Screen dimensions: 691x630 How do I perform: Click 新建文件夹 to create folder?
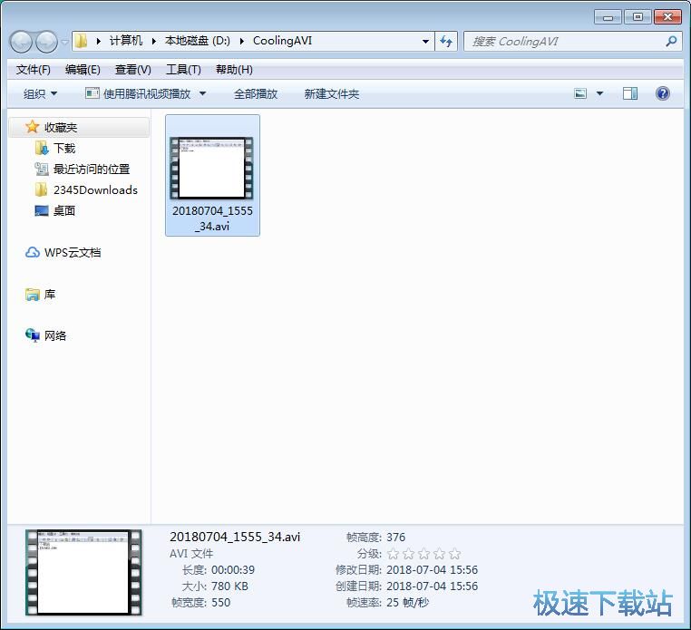(331, 94)
